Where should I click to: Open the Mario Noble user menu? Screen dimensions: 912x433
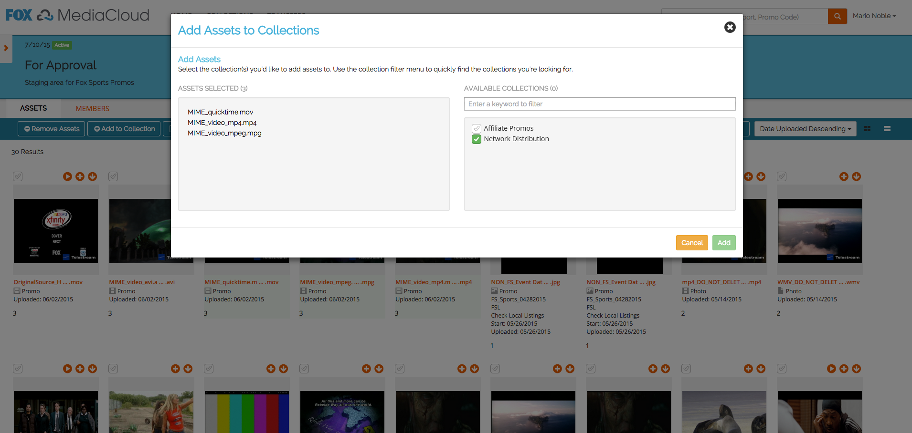click(x=874, y=16)
